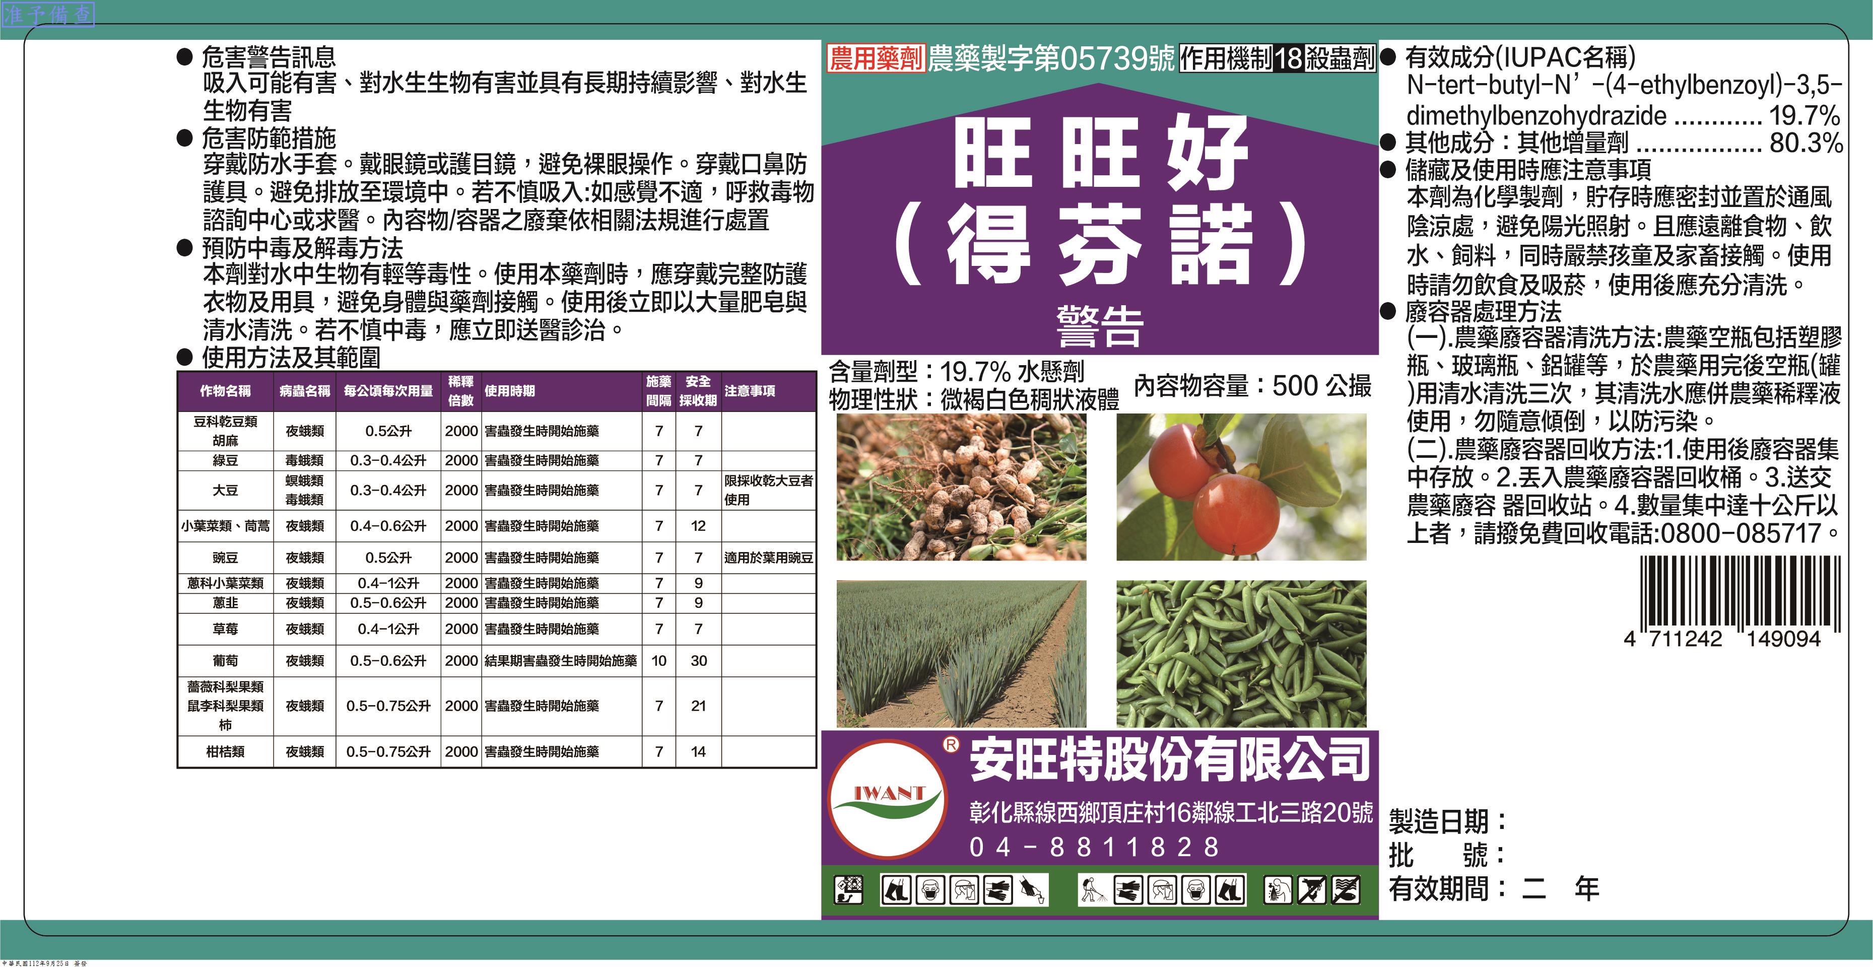Image resolution: width=1873 pixels, height=971 pixels.
Task: Click the locked storage away from children pictogram
Action: click(848, 890)
